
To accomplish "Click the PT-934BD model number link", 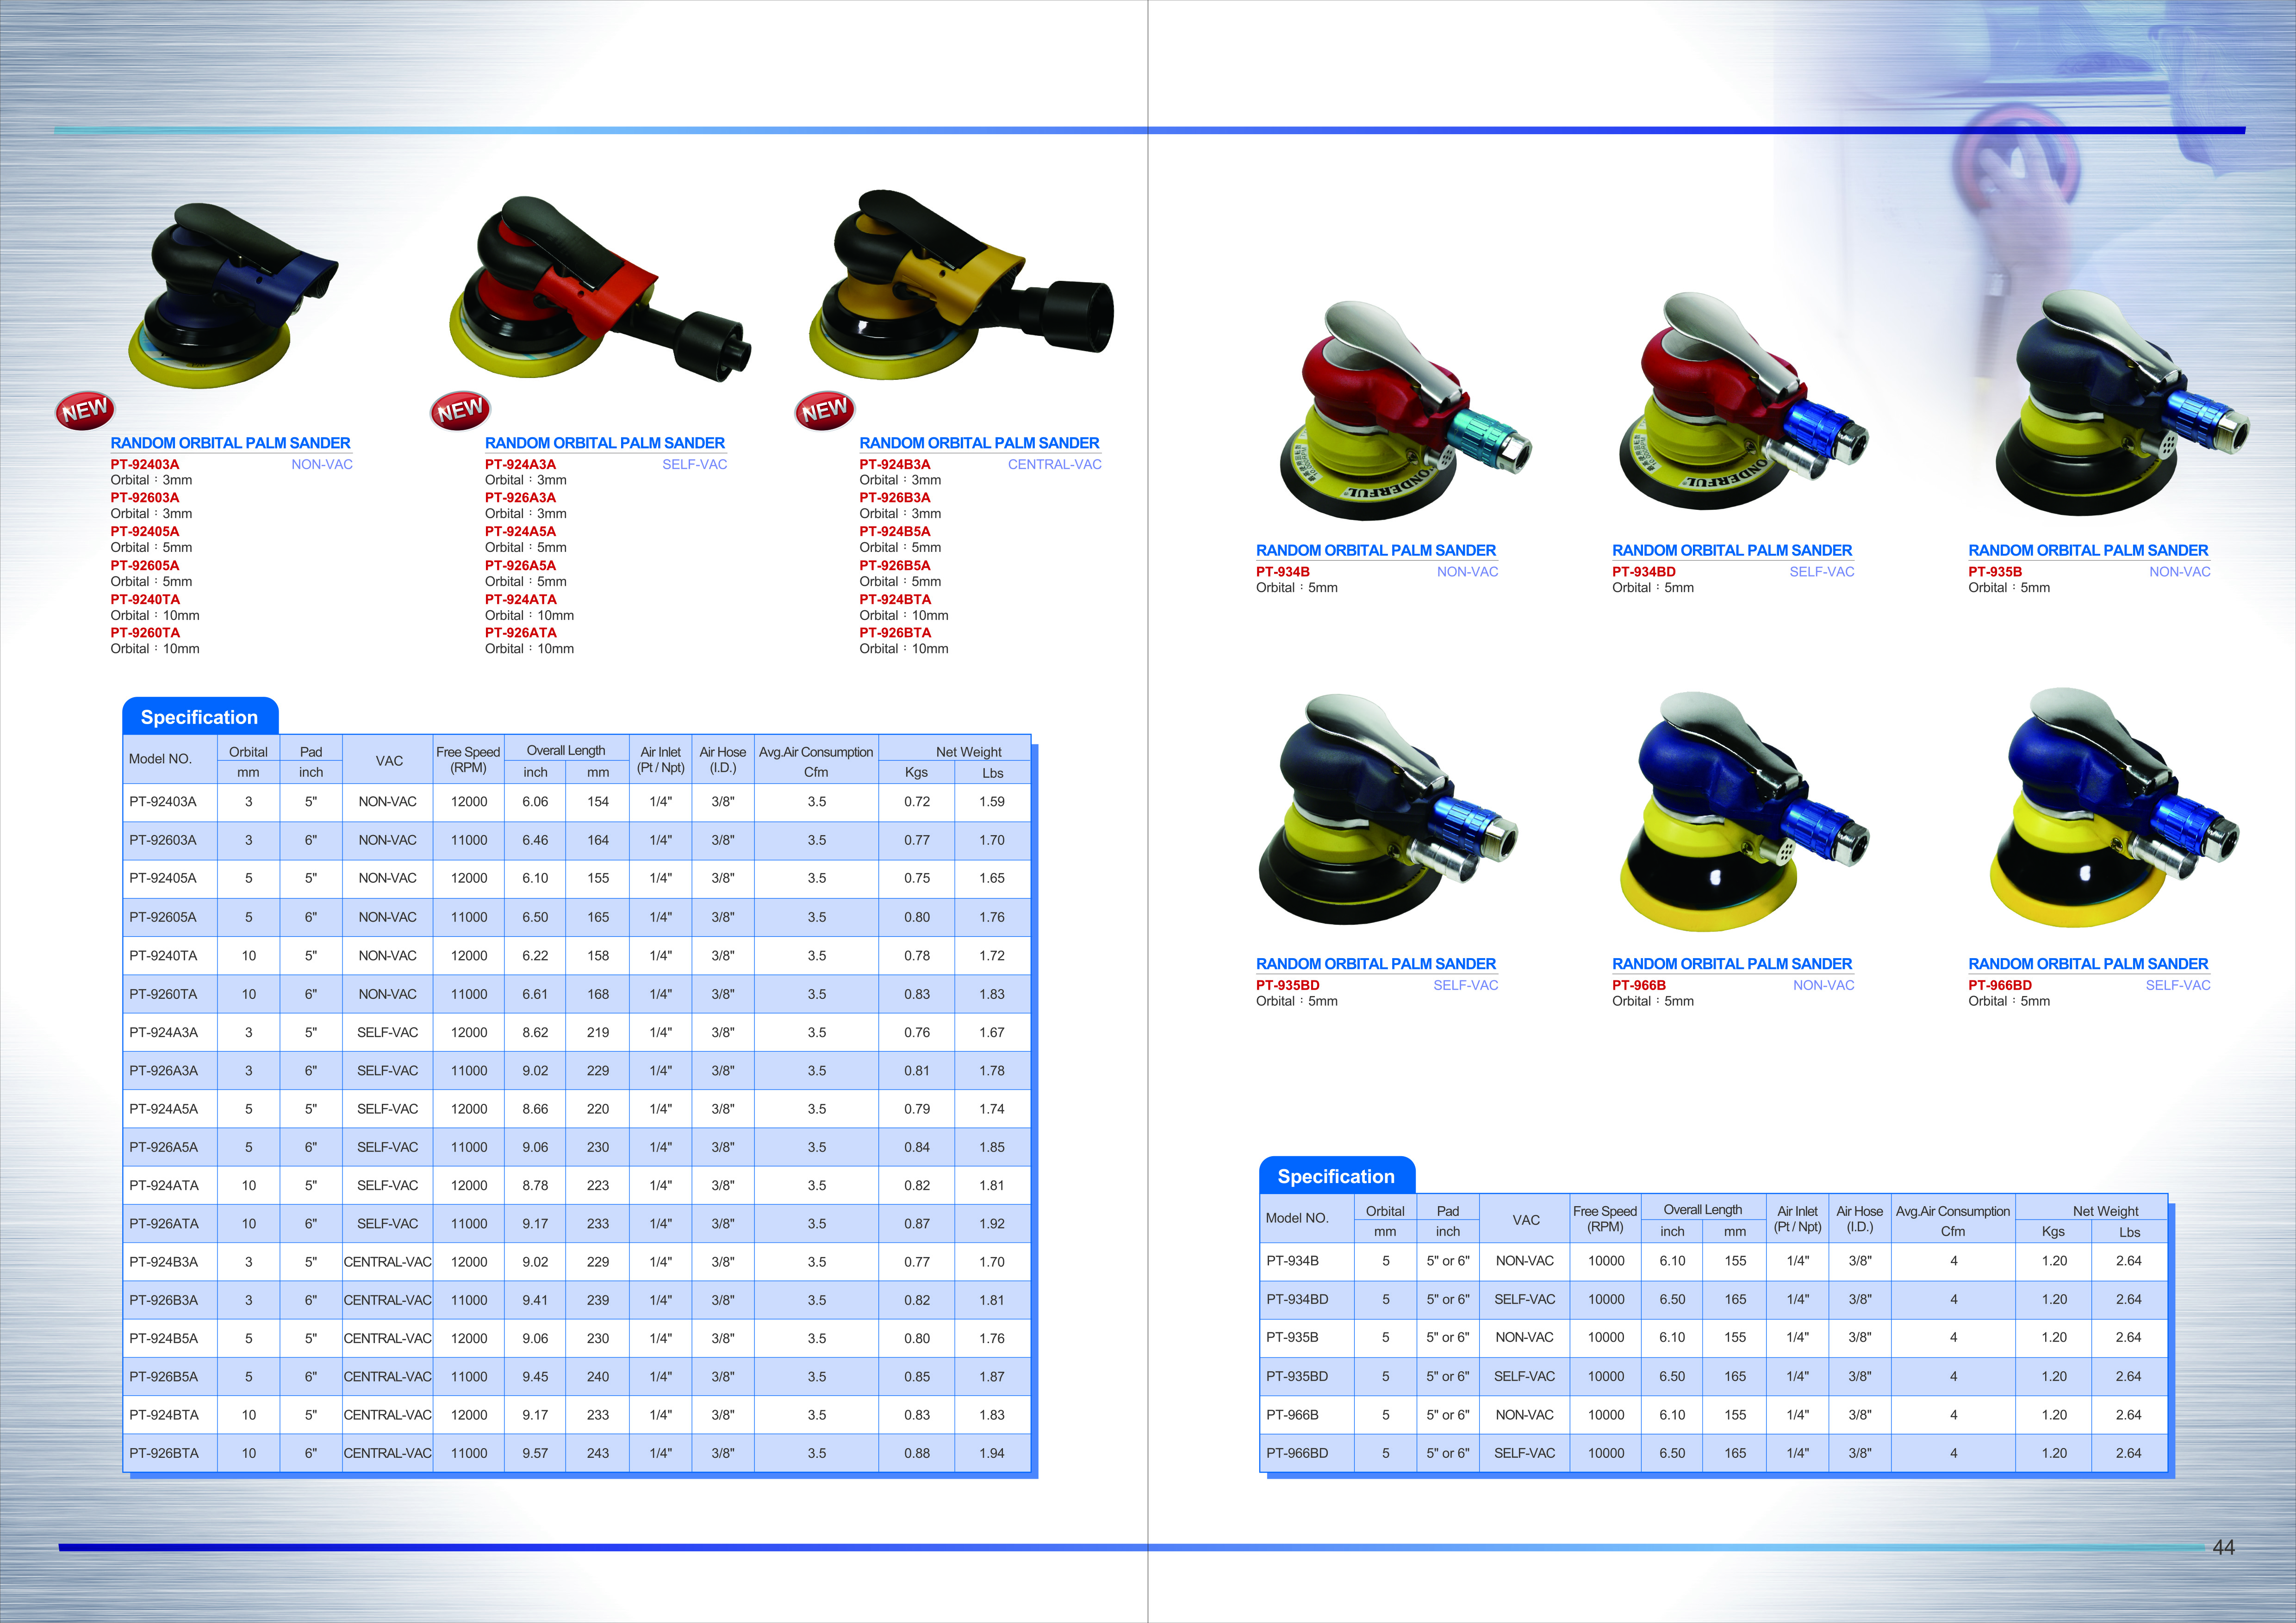I will [x=1643, y=572].
